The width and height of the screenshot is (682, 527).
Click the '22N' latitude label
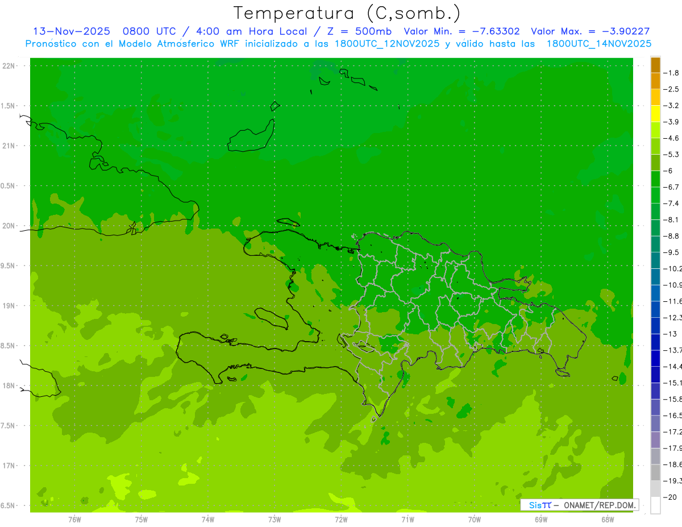pos(9,66)
